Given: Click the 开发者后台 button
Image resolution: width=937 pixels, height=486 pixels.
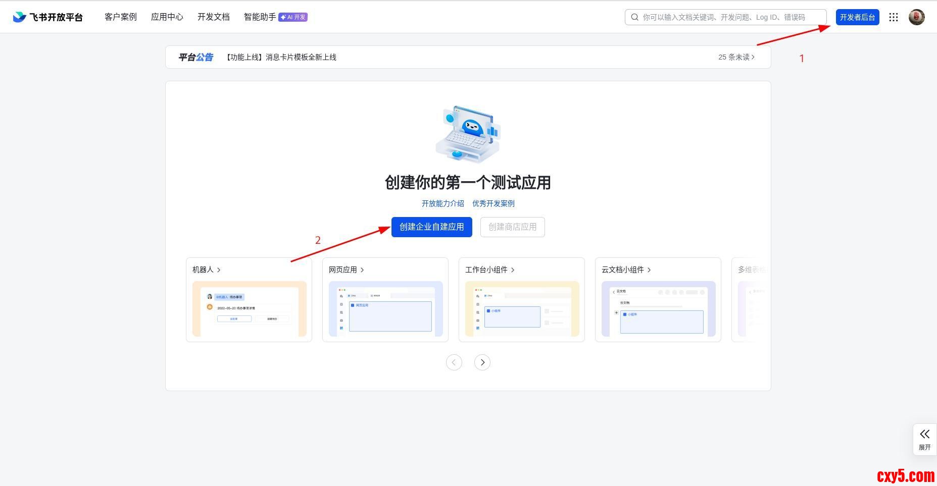Looking at the screenshot, I should click(857, 17).
